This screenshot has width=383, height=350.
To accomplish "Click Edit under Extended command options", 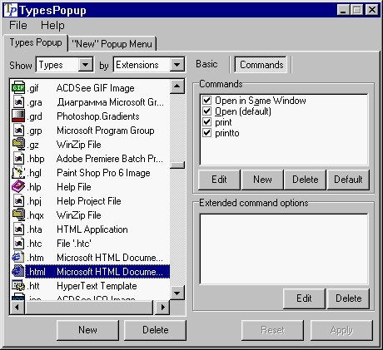I will [x=304, y=298].
